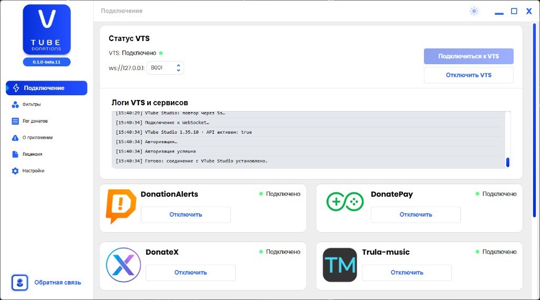Click the DonateX logo icon

click(123, 265)
